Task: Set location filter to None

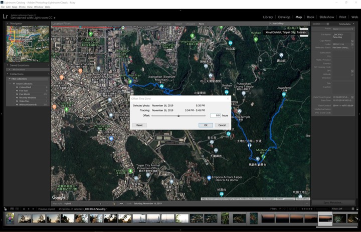Action: tap(202, 23)
